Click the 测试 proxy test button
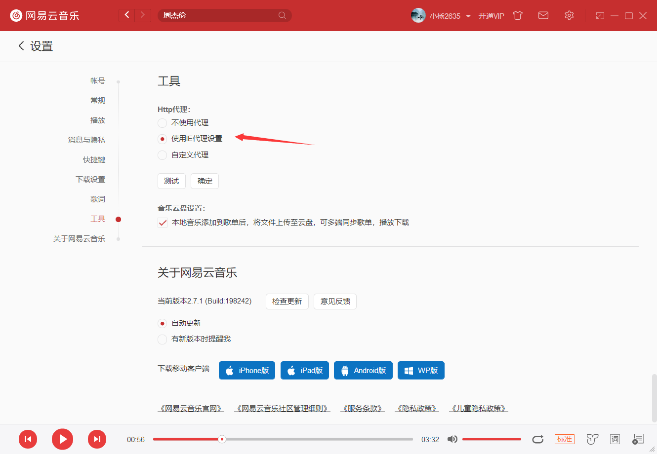 tap(171, 181)
